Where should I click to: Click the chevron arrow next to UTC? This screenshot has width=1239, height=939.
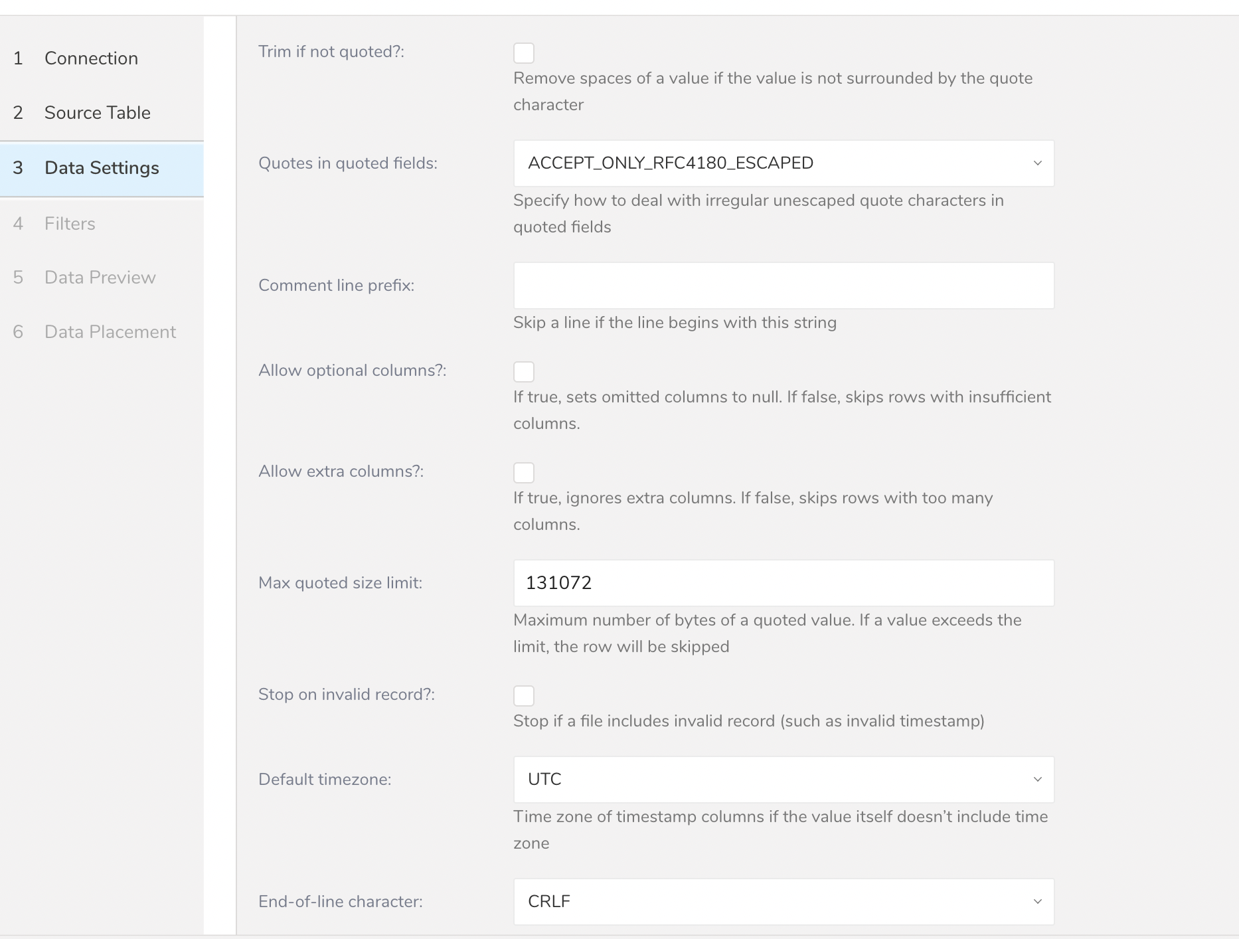point(1037,780)
